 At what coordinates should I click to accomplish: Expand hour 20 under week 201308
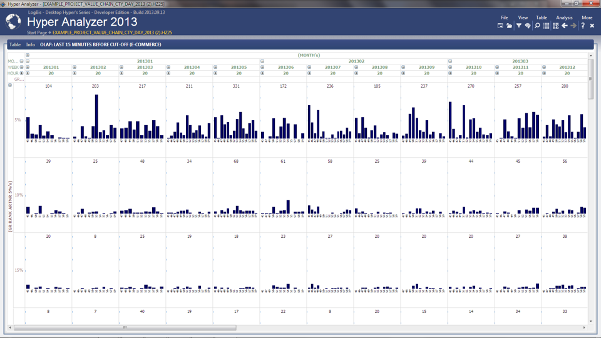356,73
